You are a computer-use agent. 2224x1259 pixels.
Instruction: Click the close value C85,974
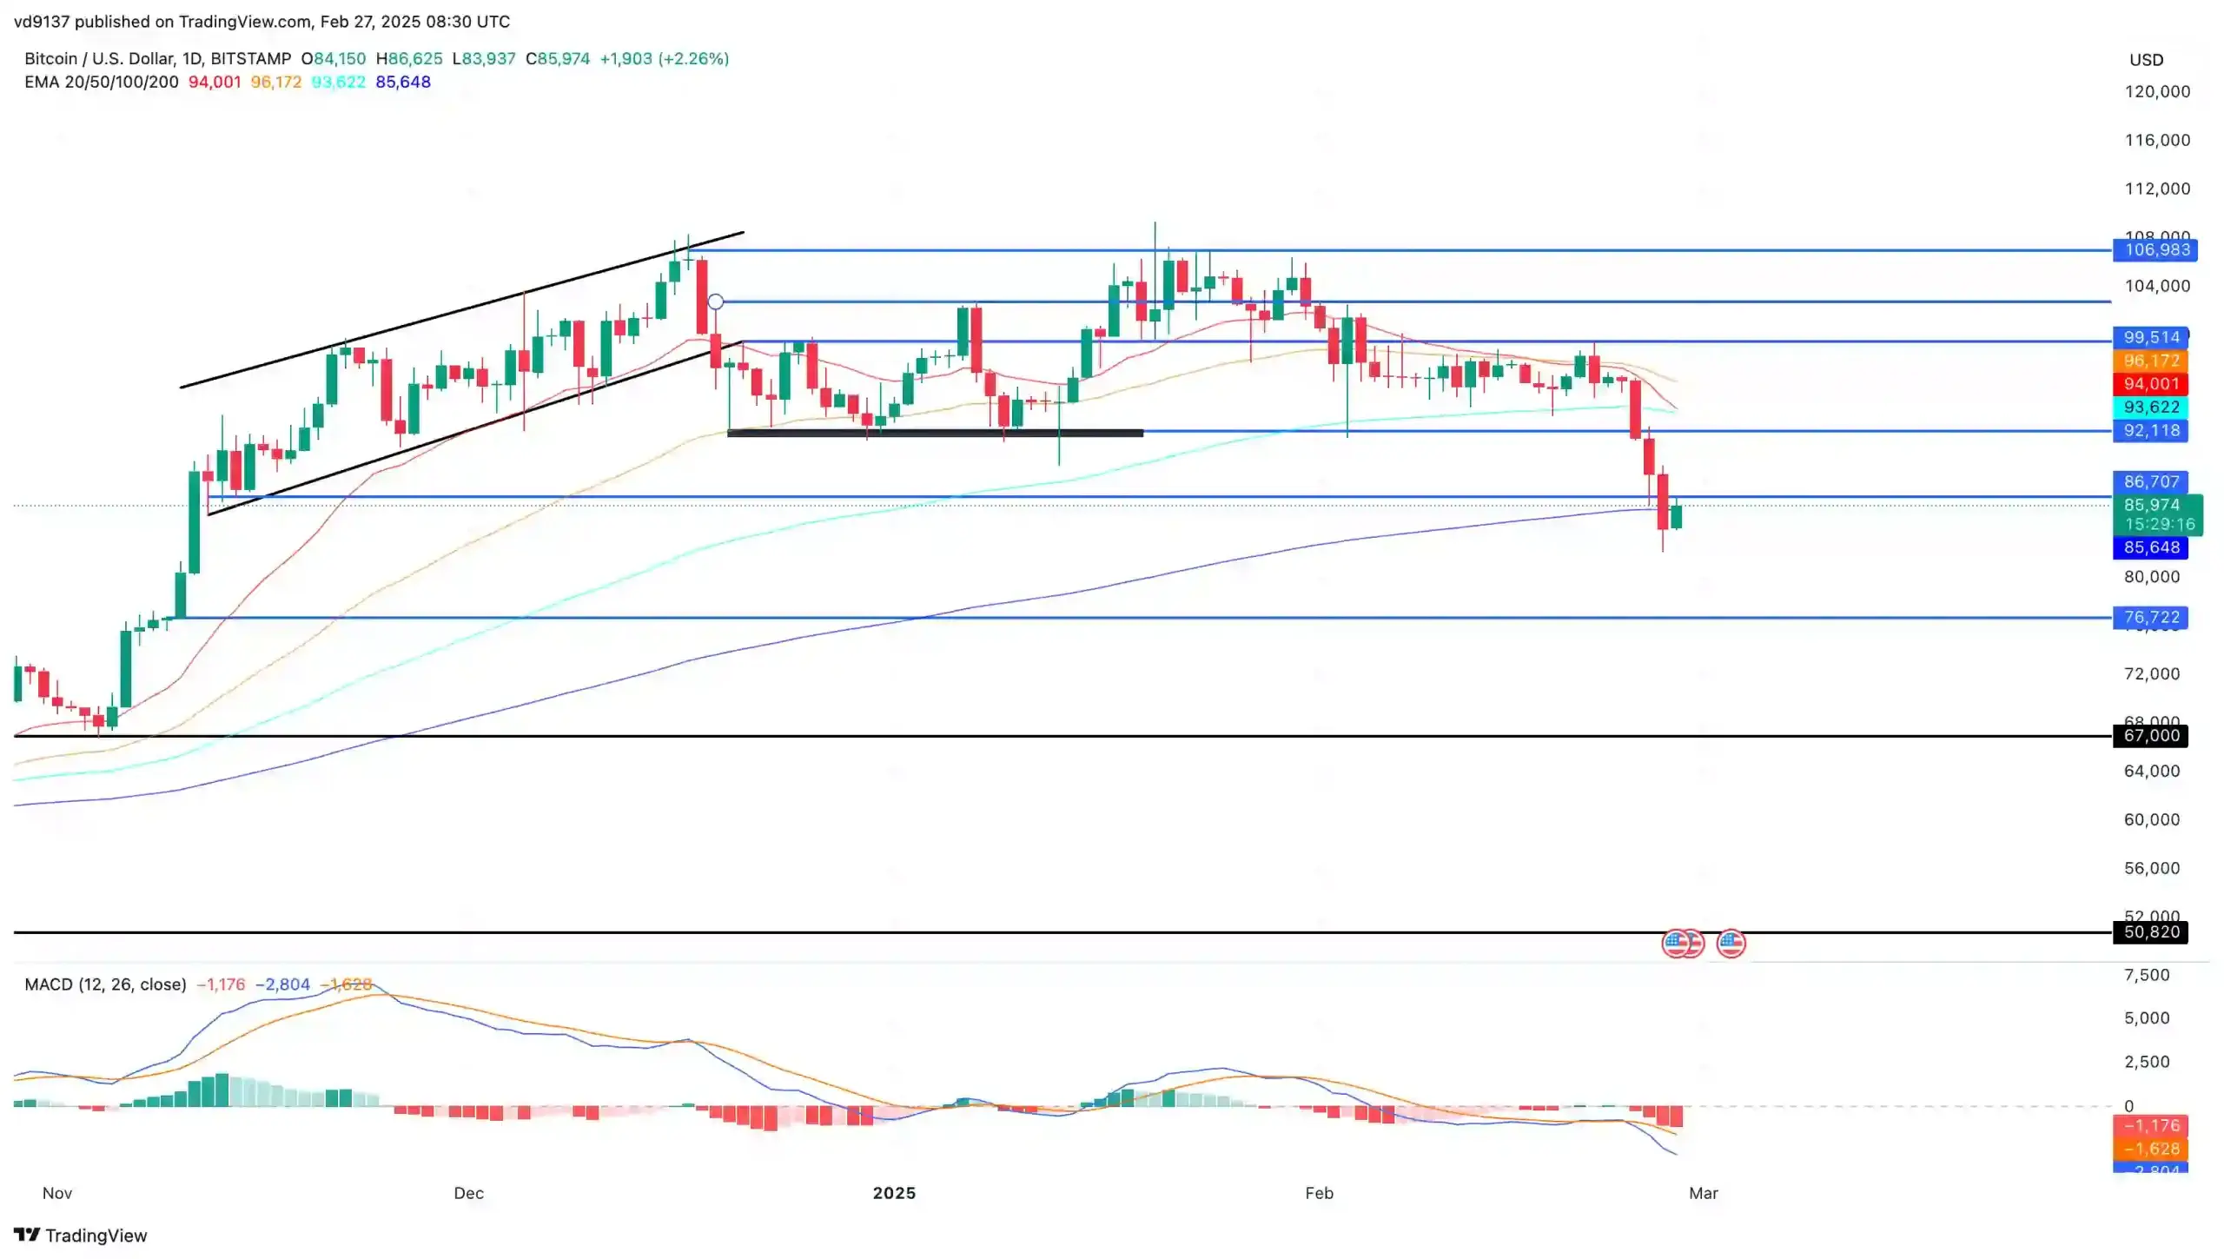pos(558,58)
